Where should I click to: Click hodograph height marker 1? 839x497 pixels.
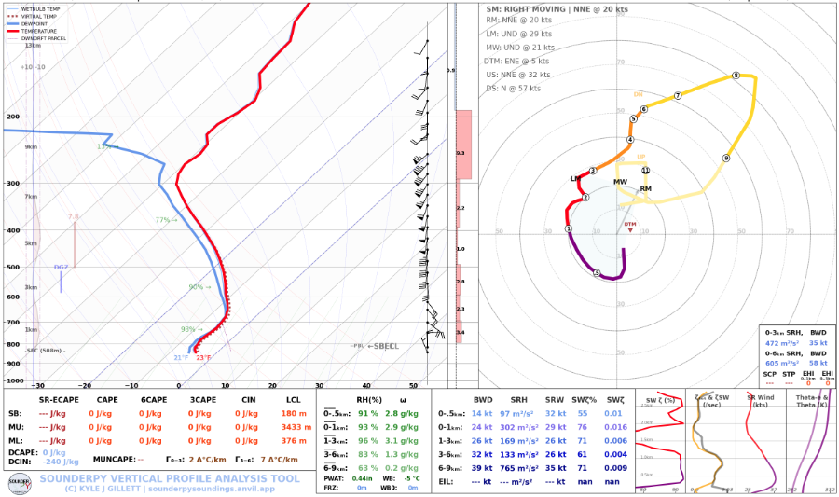[x=569, y=229]
